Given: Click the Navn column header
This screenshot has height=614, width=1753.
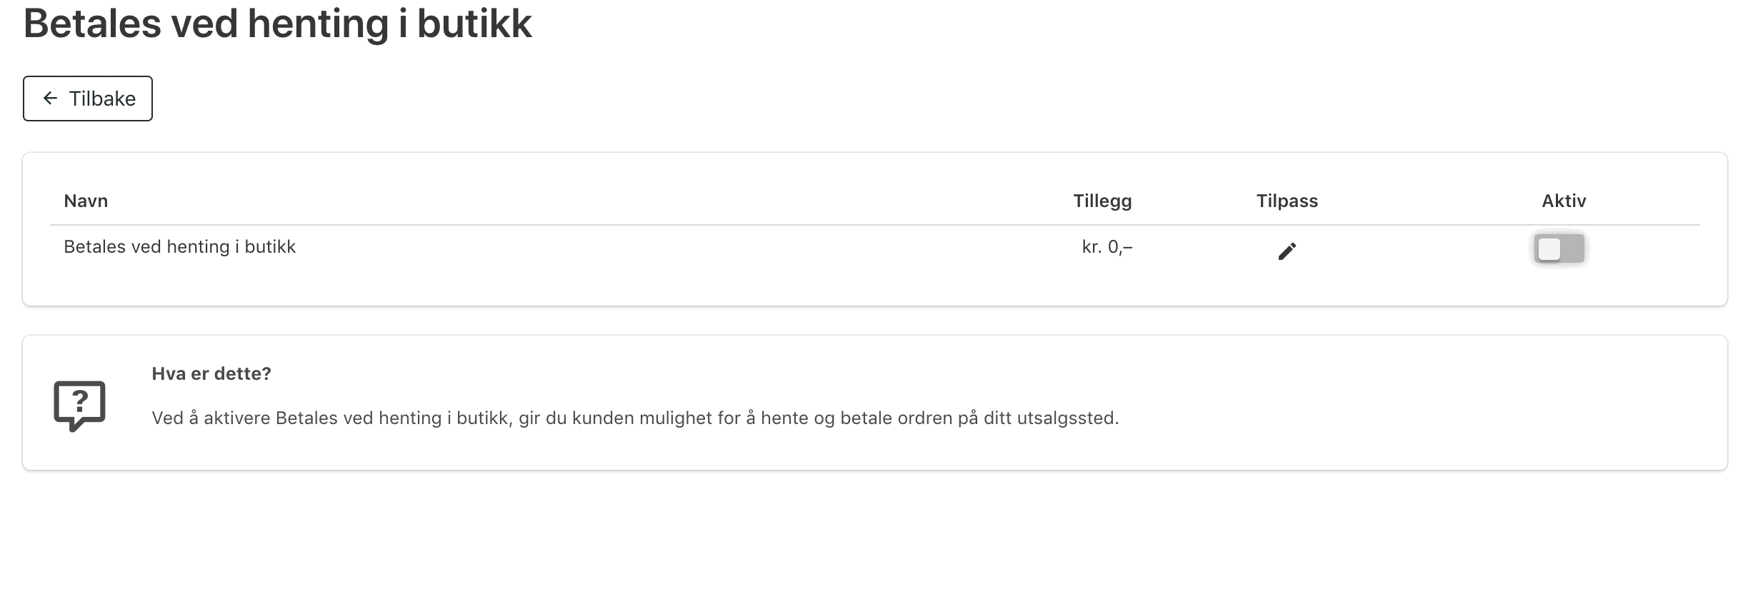Looking at the screenshot, I should pyautogui.click(x=86, y=201).
